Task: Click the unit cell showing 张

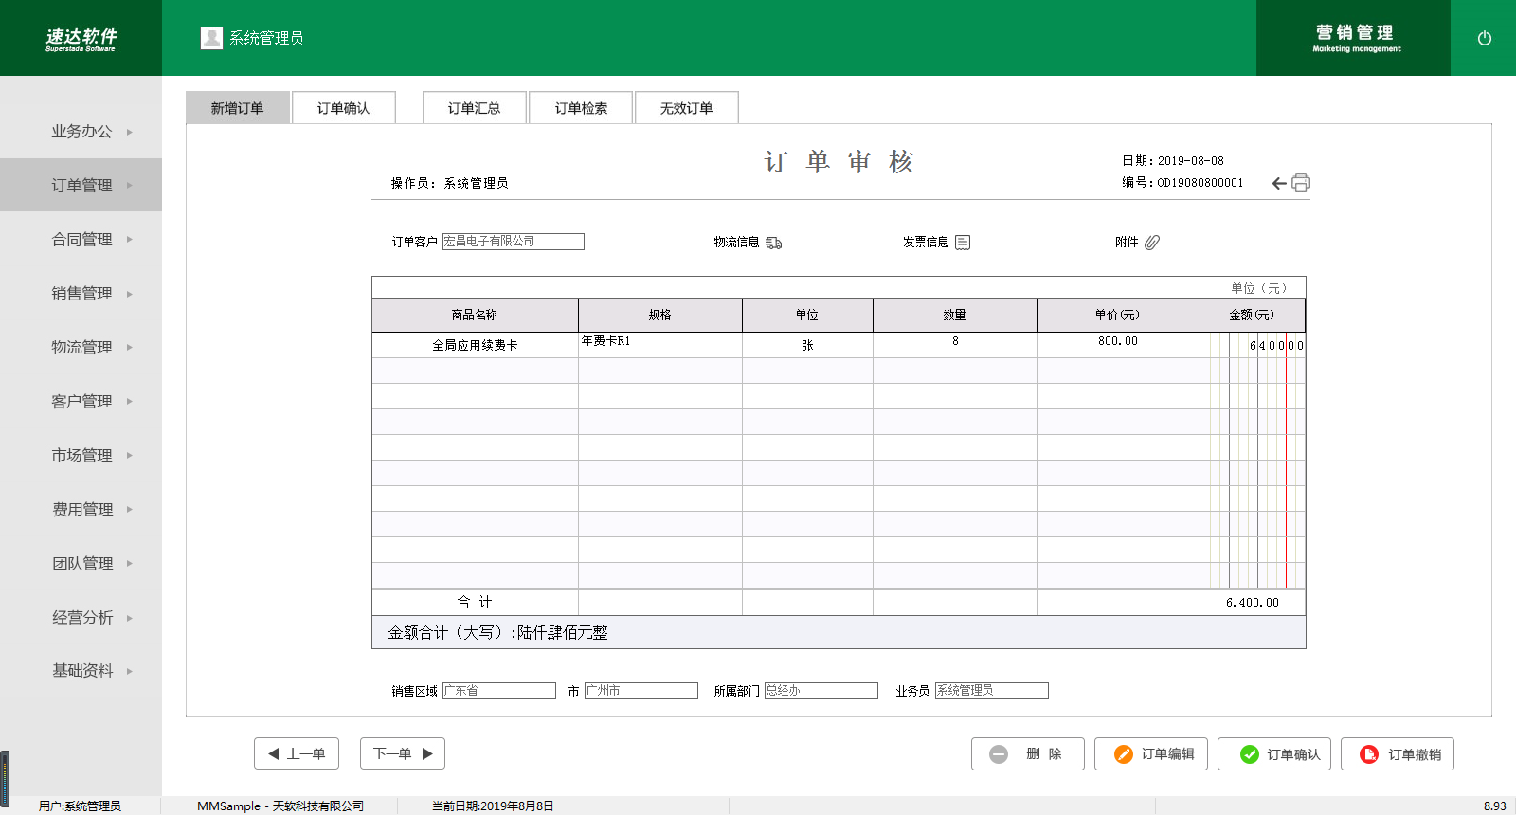Action: [x=807, y=345]
